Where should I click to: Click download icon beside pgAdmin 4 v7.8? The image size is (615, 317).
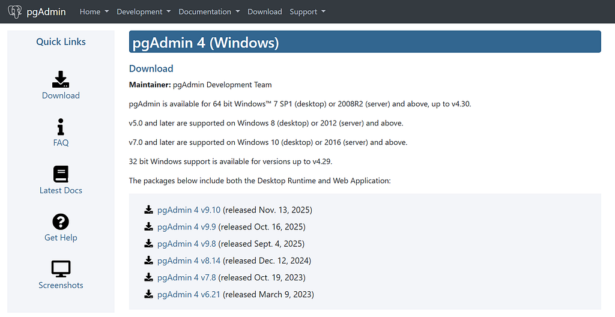pos(149,277)
